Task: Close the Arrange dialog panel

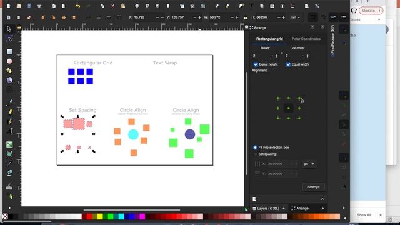Action: [322, 27]
